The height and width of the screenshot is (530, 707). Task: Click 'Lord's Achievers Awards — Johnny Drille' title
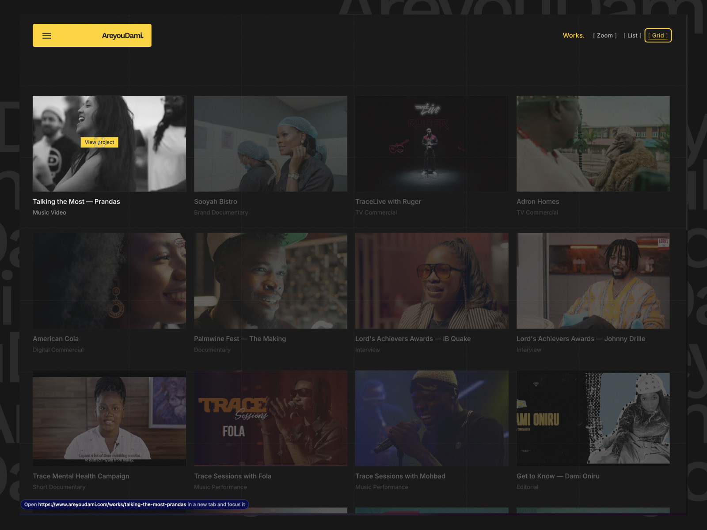[x=581, y=339]
